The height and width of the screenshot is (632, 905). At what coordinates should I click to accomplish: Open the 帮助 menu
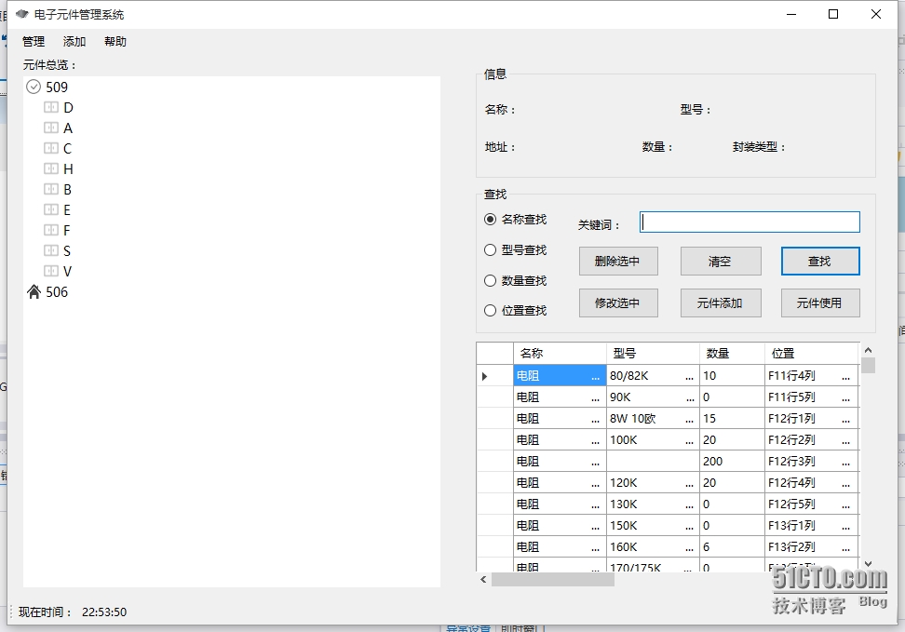click(115, 42)
